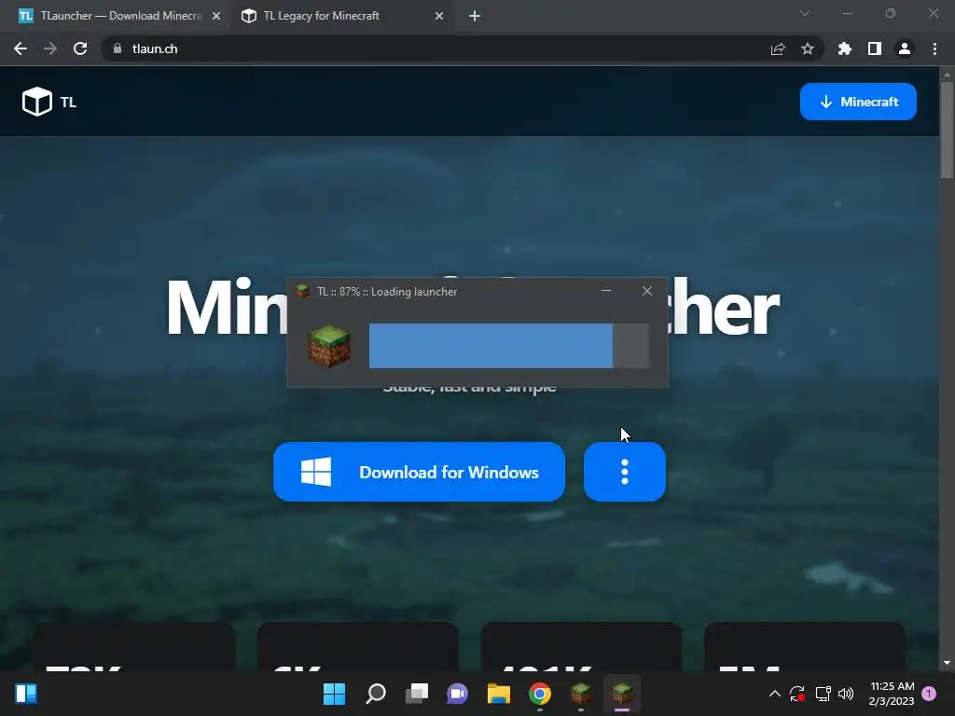Open a new browser tab
Screen dimensions: 955x716
(475, 17)
